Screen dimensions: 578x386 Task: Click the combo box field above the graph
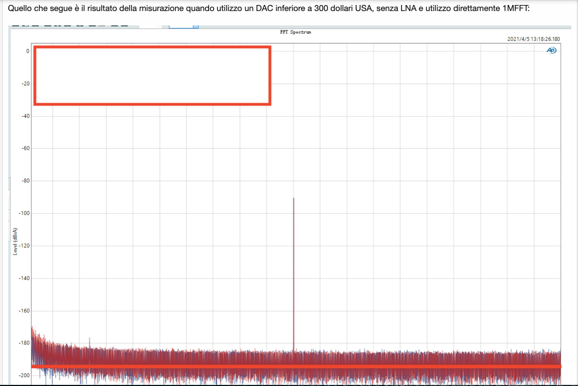[x=181, y=26]
